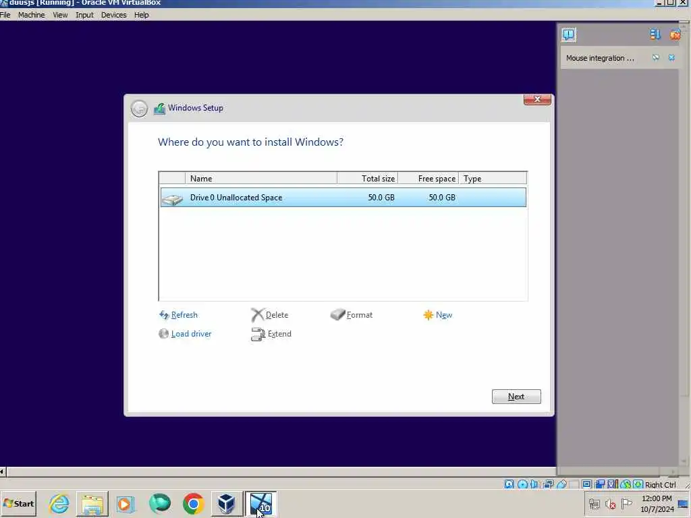Click the running VM taskbar button
The height and width of the screenshot is (518, 691).
(261, 503)
